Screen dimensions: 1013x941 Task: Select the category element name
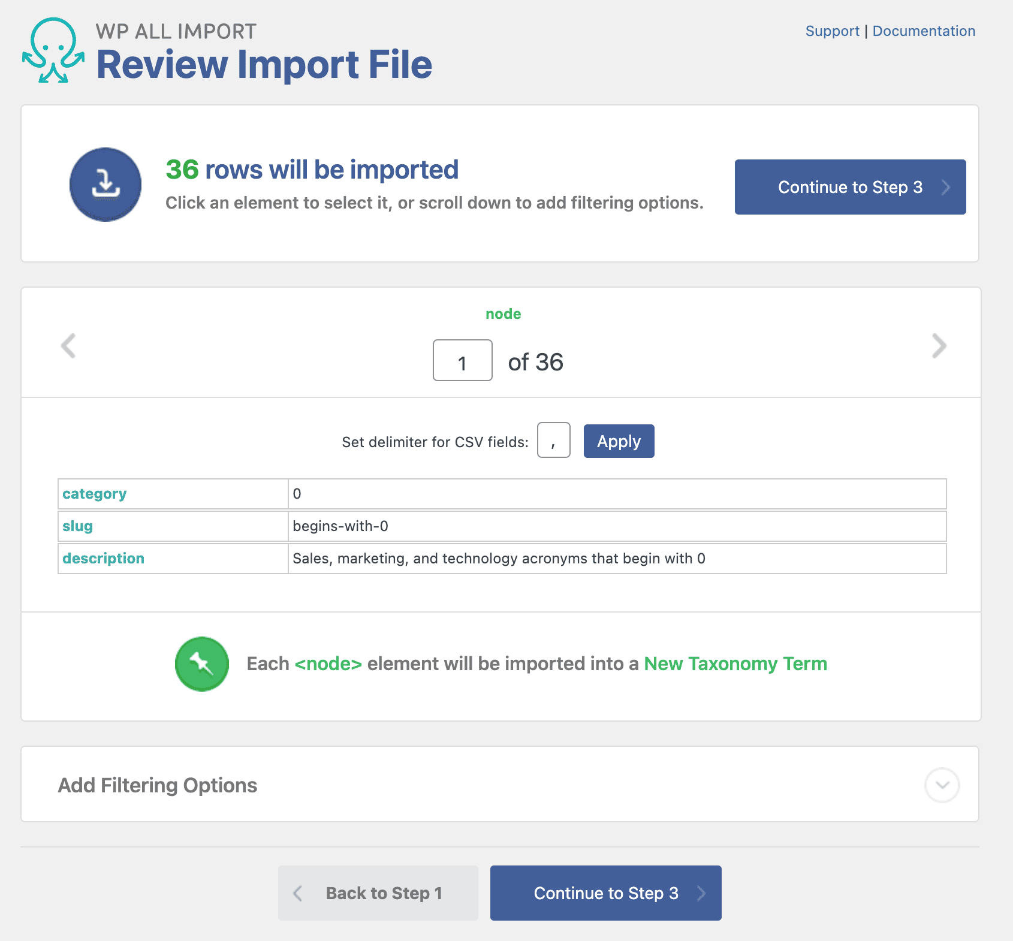95,494
